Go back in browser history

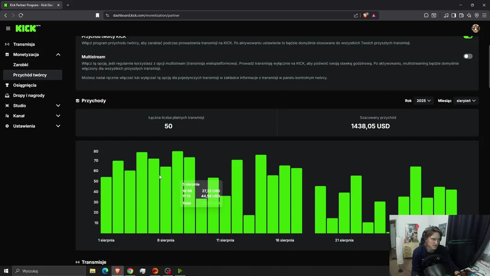point(6,15)
